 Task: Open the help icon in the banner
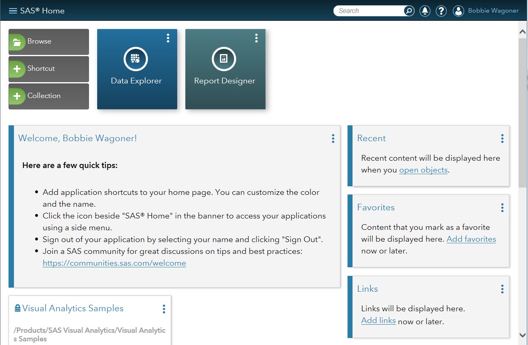pos(441,11)
